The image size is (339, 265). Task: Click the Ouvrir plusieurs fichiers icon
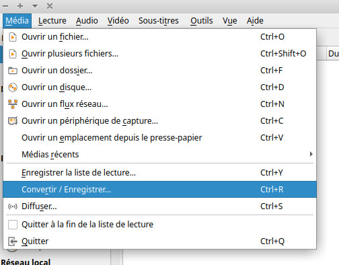[13, 54]
